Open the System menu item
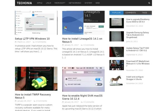The image size is (167, 111). (x=88, y=3)
